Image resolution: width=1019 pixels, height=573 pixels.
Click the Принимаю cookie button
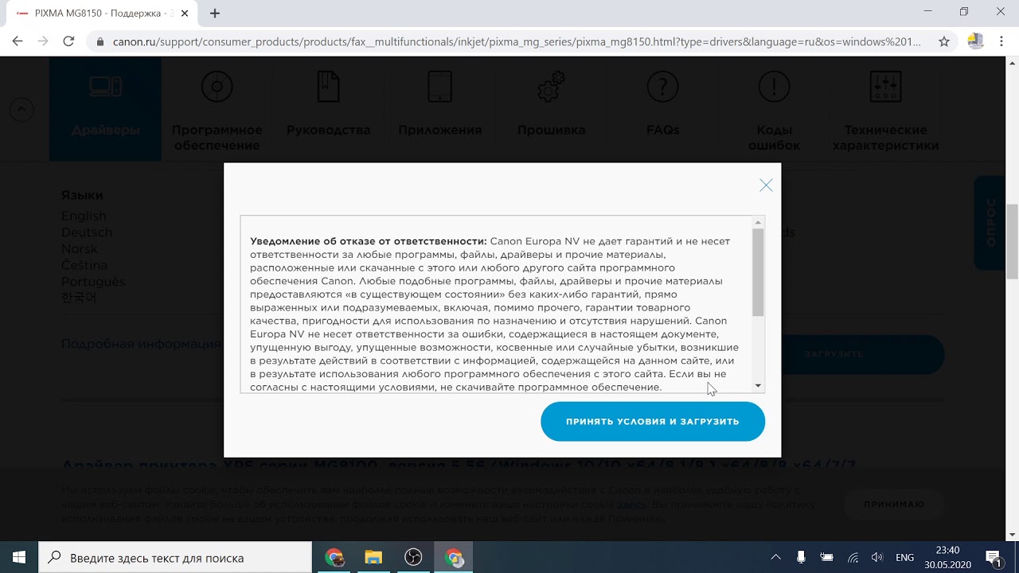tap(893, 504)
